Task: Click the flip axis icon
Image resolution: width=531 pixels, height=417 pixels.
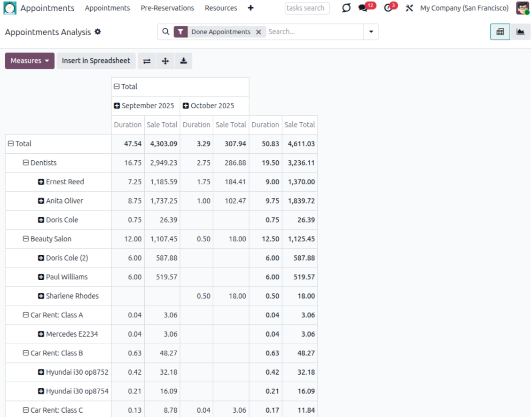Action: point(147,61)
